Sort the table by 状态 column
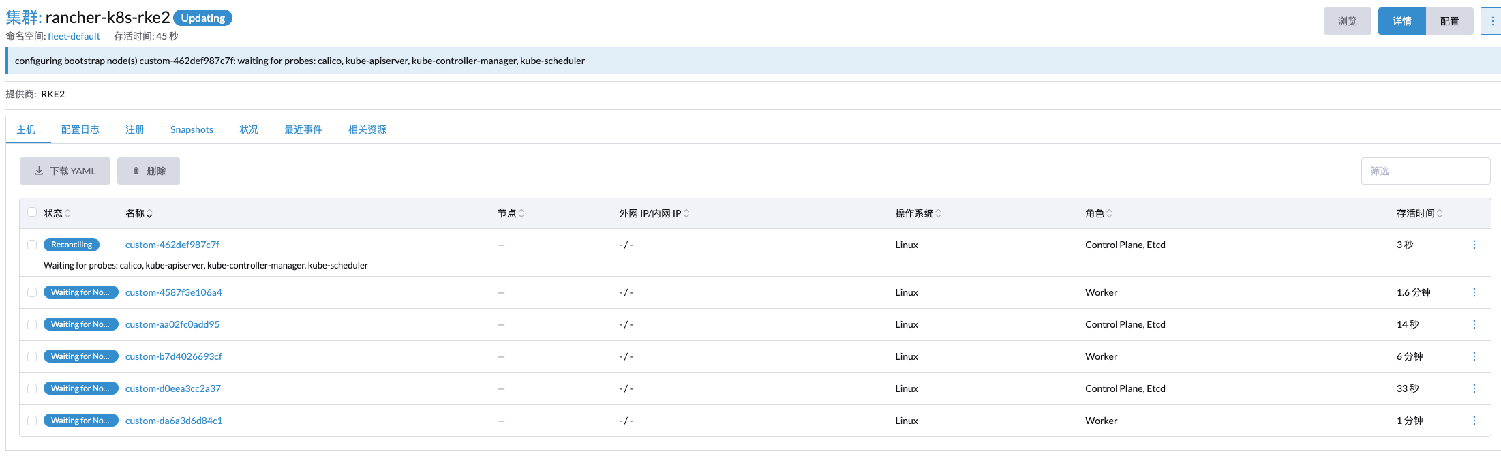The image size is (1501, 458). pos(57,213)
